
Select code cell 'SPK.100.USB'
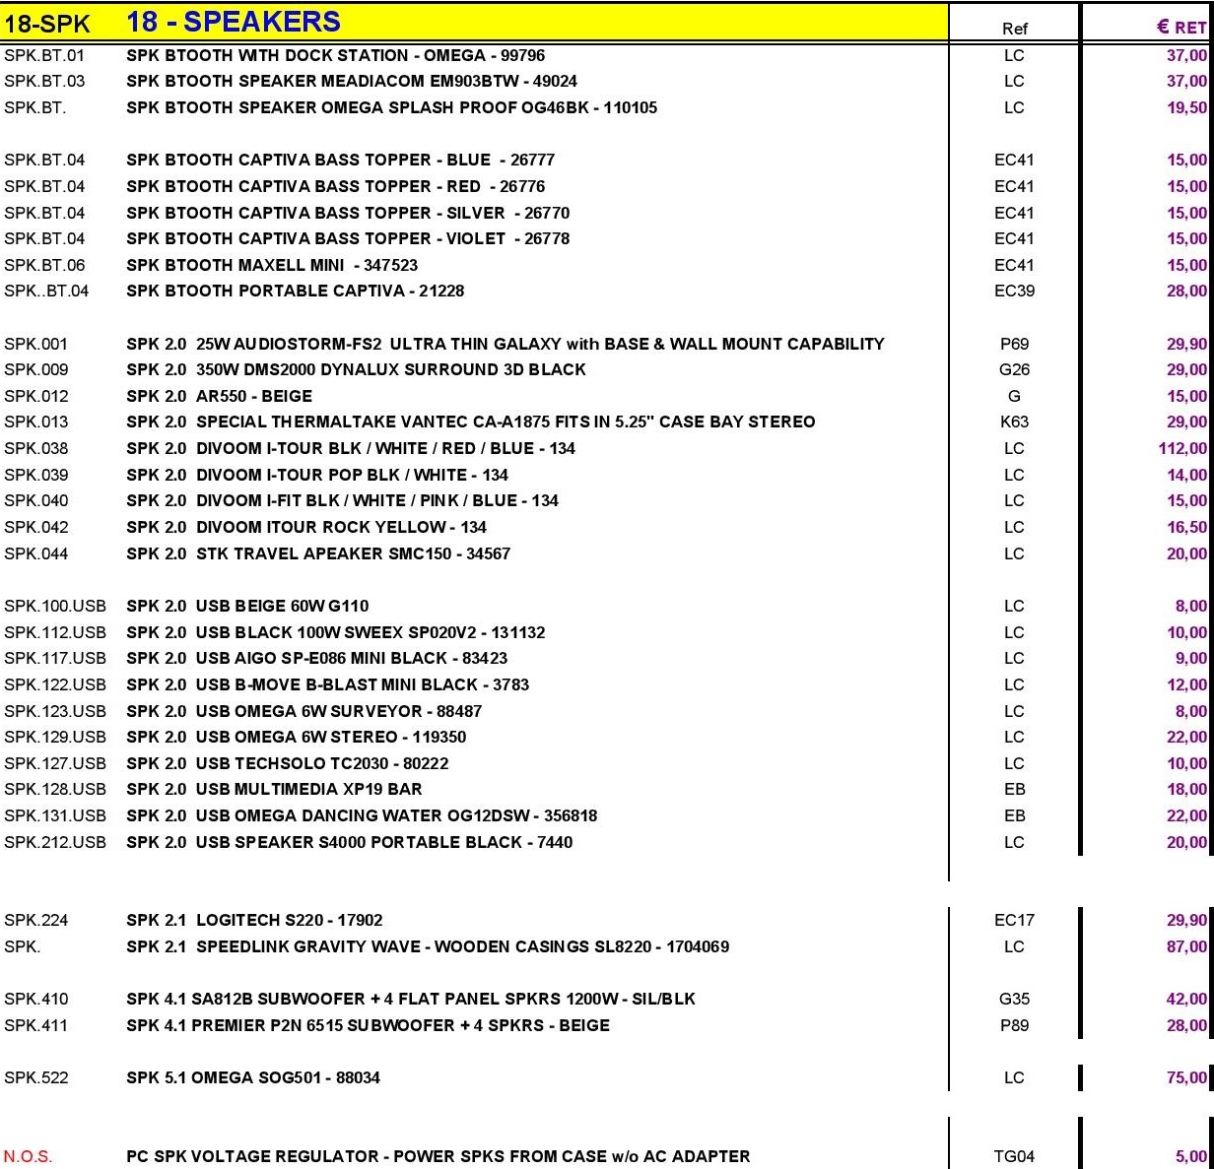click(x=55, y=606)
